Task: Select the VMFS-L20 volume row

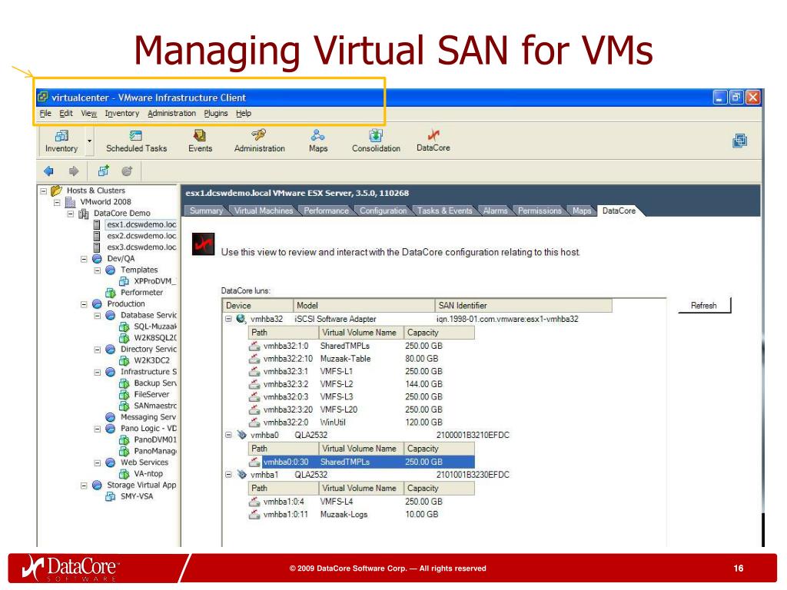Action: 361,409
